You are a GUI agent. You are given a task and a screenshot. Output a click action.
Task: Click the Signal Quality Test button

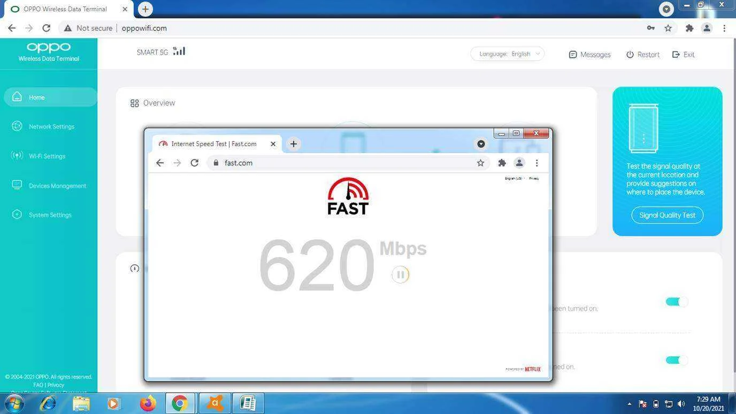click(x=667, y=215)
